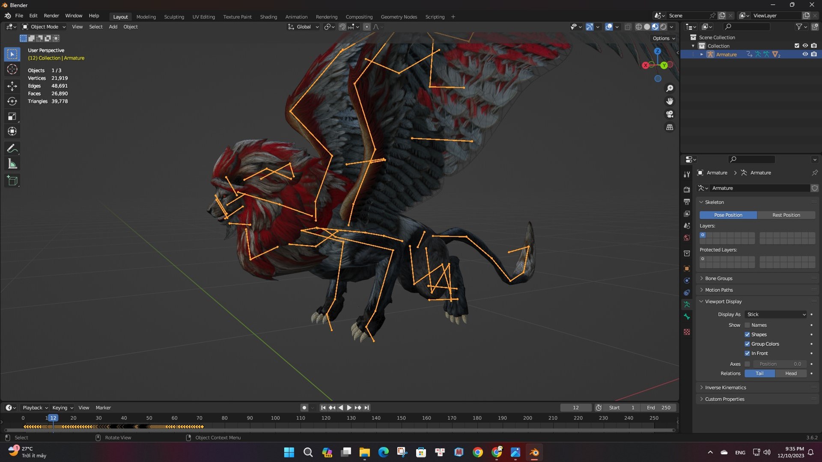This screenshot has height=462, width=822.
Task: Toggle viewport overlays button
Action: [609, 27]
